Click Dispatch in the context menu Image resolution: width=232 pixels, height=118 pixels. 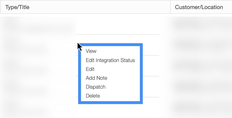pyautogui.click(x=96, y=87)
